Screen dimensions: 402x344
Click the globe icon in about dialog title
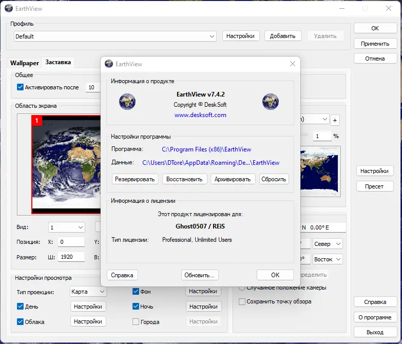[x=109, y=64]
